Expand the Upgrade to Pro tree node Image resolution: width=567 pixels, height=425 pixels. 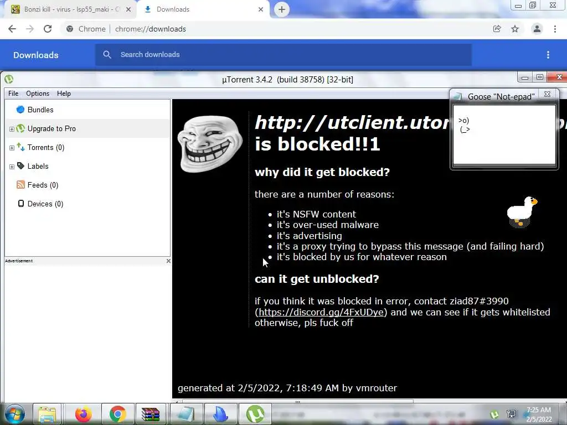[12, 129]
